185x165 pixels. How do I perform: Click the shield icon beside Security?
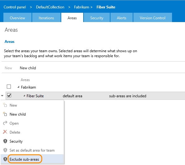click(x=5, y=141)
